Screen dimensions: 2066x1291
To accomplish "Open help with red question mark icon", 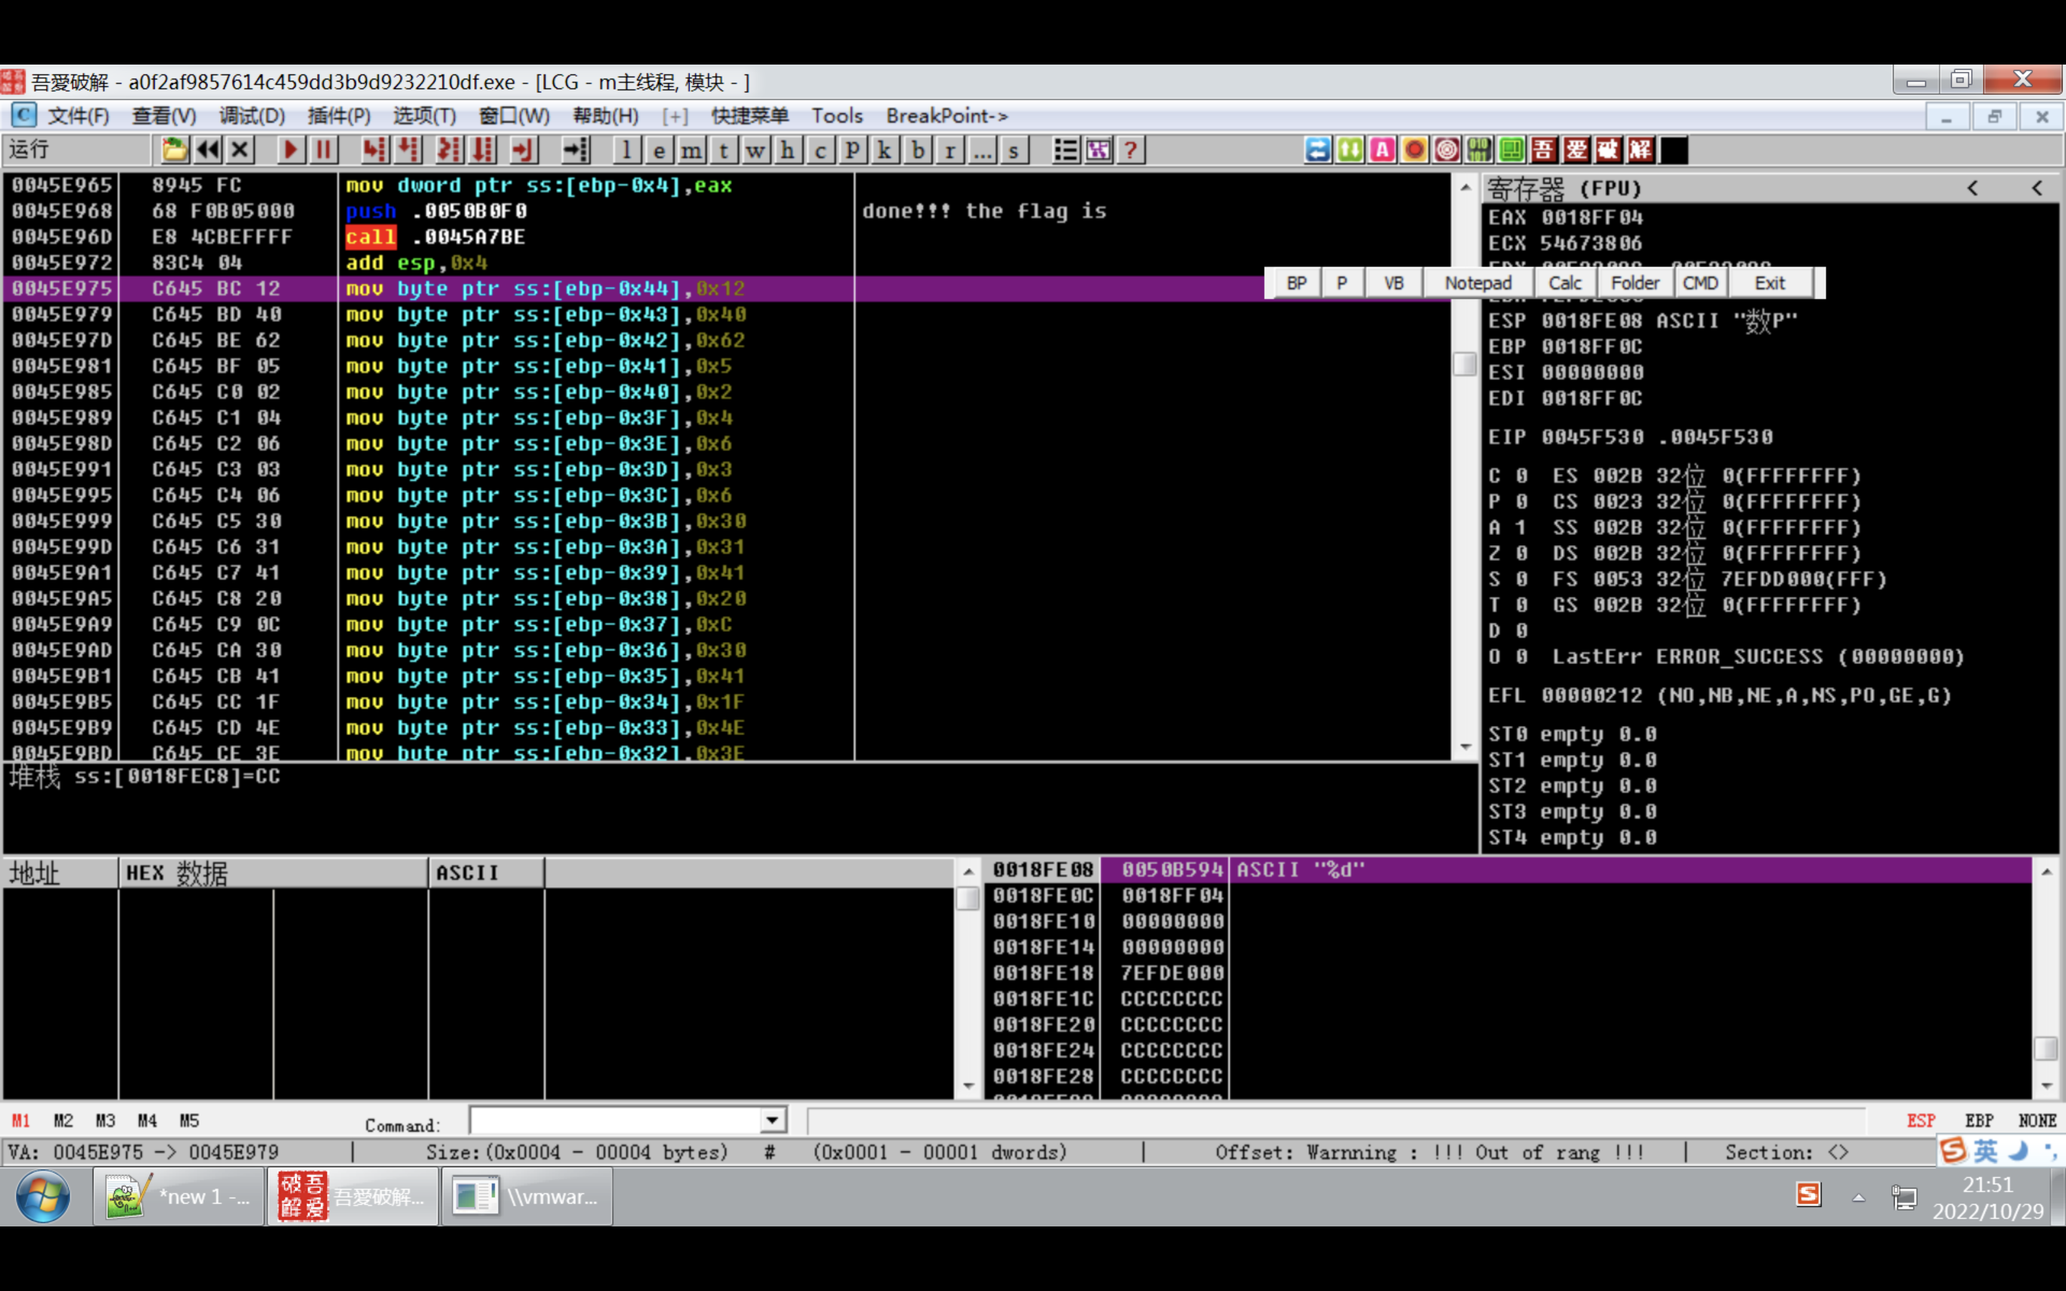I will 1131,151.
